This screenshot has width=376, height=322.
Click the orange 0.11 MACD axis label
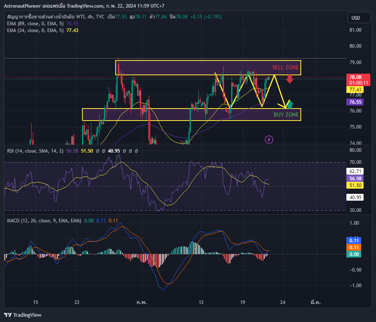(x=354, y=248)
